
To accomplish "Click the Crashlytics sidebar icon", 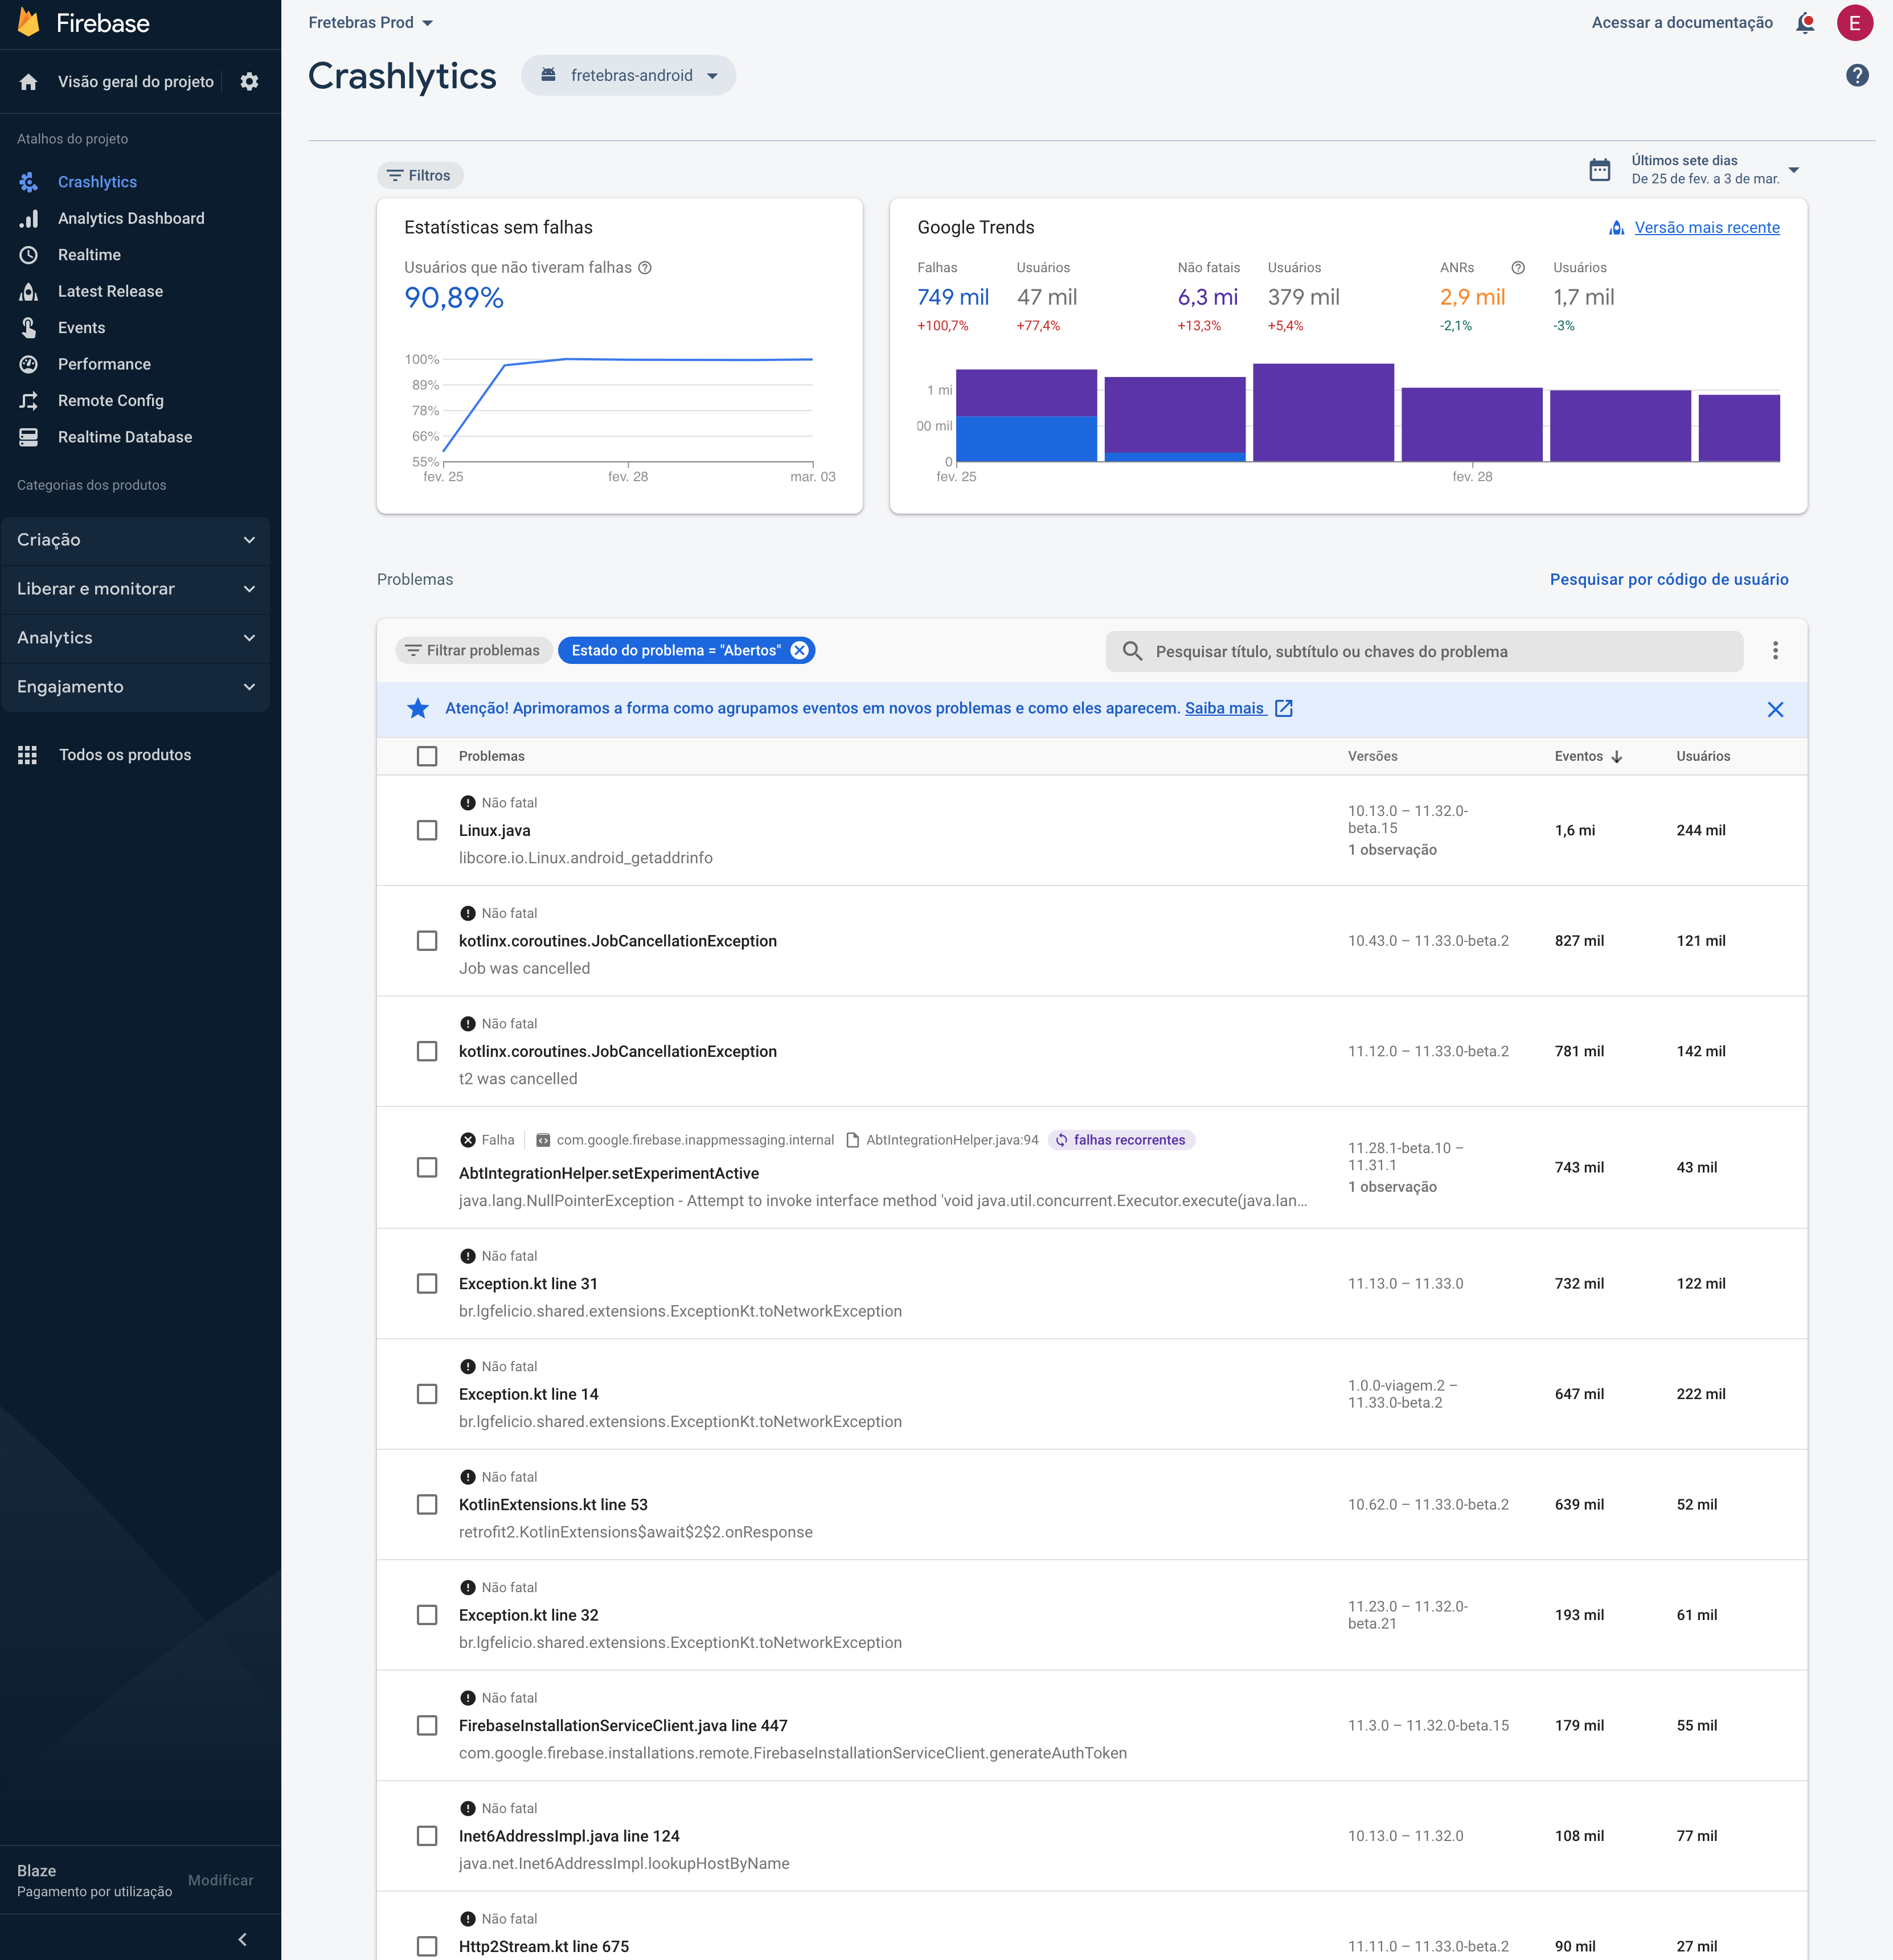I will 28,182.
